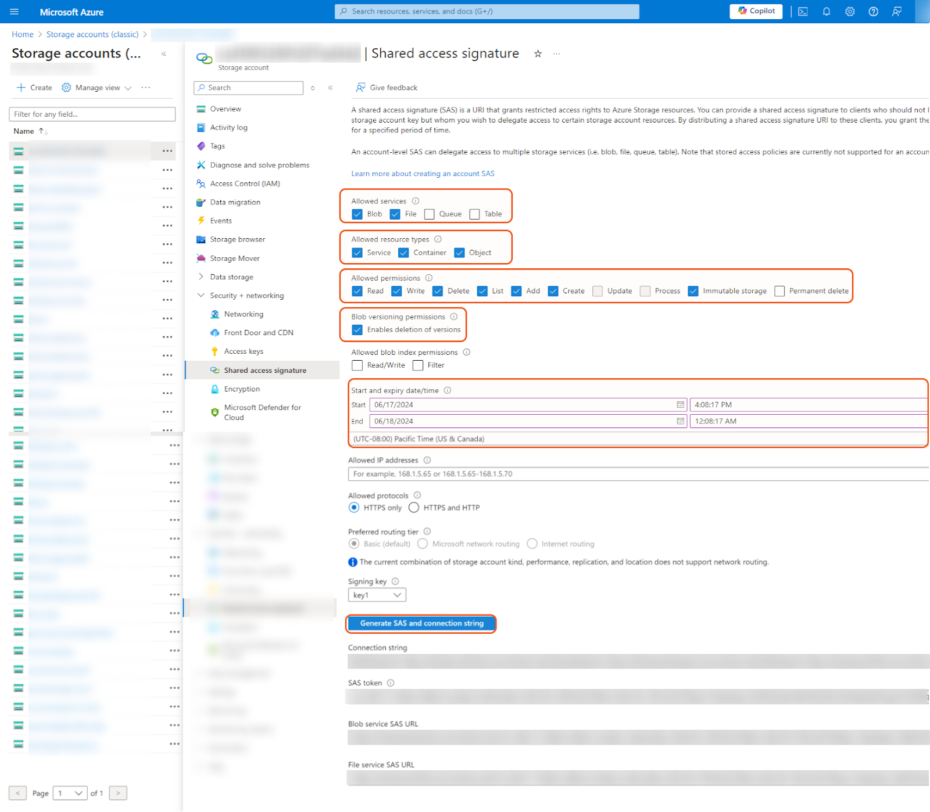Click the help question mark icon
This screenshot has width=930, height=812.
(873, 12)
